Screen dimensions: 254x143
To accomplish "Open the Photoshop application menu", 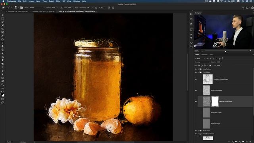I will point(11,1).
